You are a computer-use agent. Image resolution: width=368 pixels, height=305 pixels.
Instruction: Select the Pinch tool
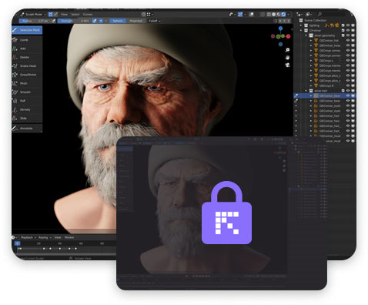pyautogui.click(x=27, y=83)
